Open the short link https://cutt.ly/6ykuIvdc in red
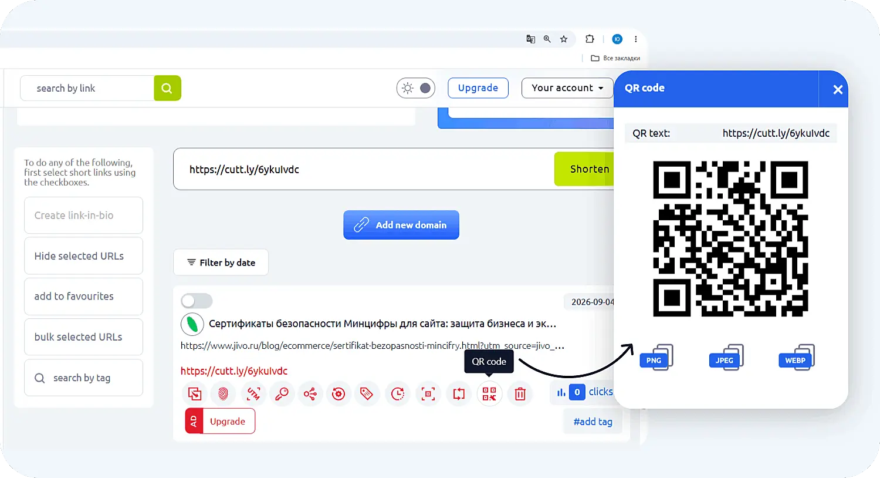880x478 pixels. pos(234,371)
